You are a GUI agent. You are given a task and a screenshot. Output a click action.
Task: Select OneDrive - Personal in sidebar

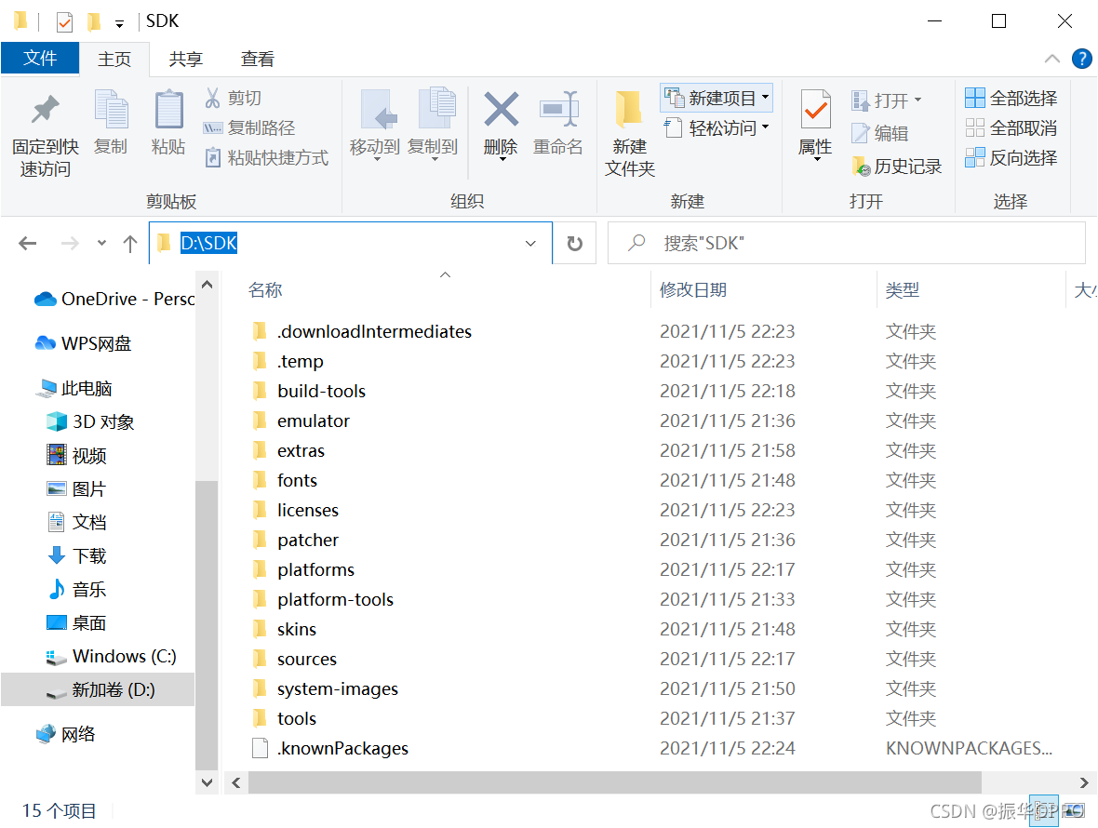click(x=114, y=299)
